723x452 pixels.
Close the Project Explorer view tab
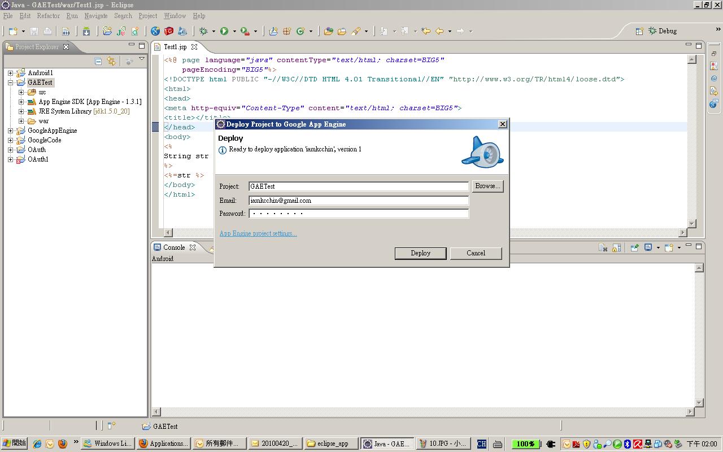(66, 47)
